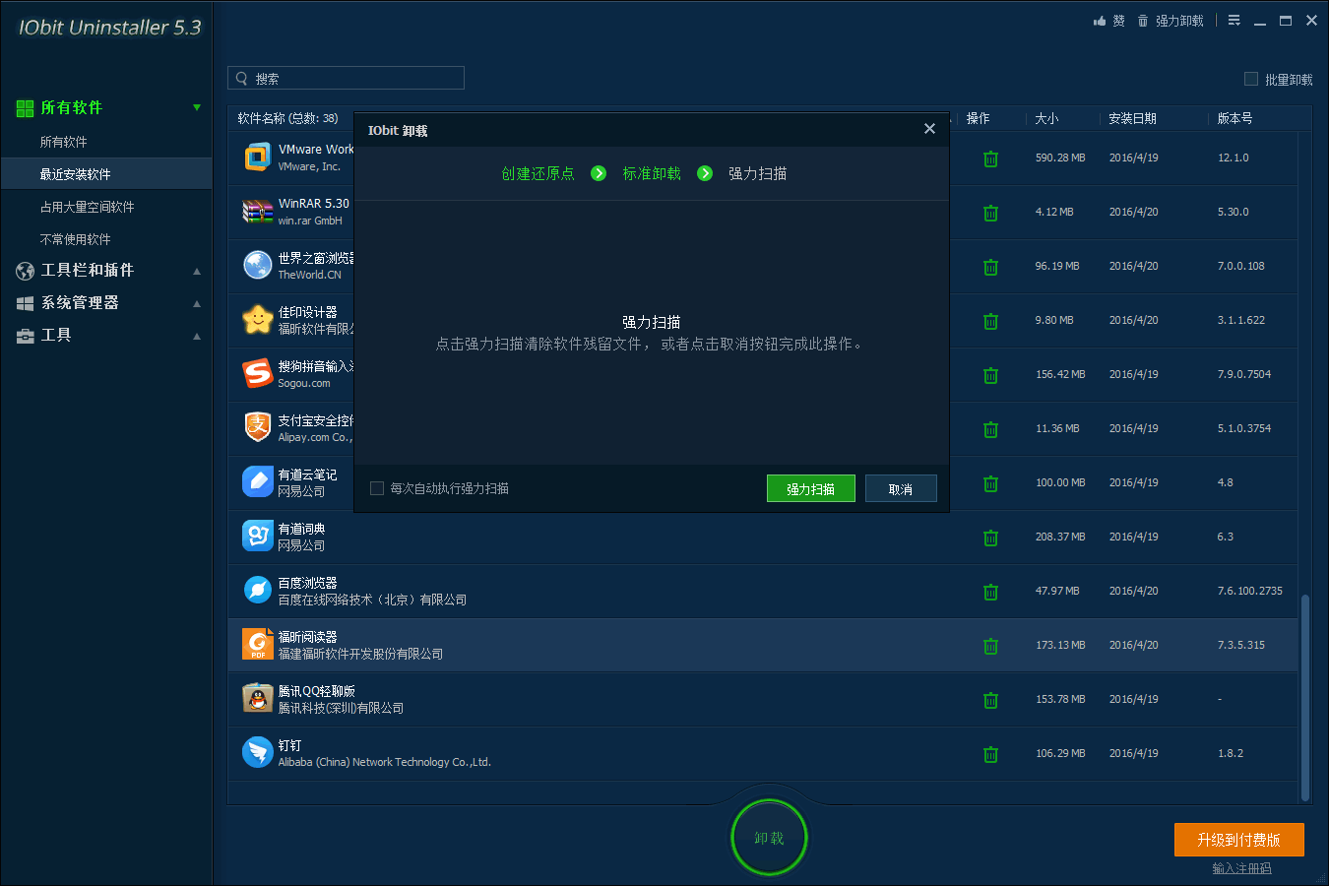Viewport: 1329px width, 886px height.
Task: Click trash icon for WinRAR 5.30 row
Action: 990,213
